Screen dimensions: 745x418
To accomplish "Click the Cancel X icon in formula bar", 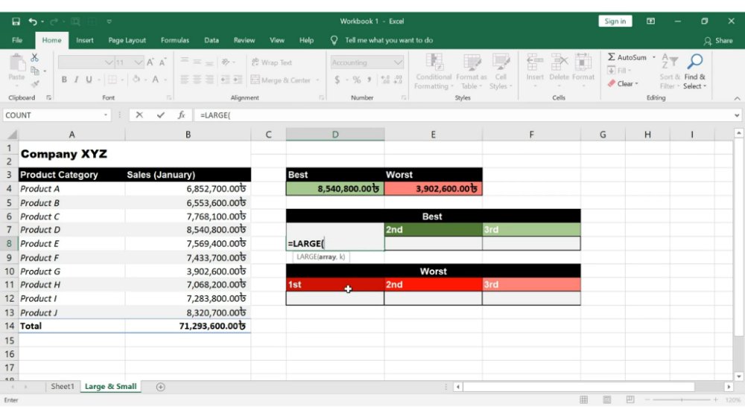I will [x=139, y=115].
